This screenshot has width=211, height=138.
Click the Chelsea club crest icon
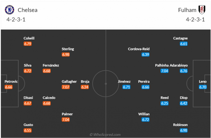click(x=9, y=10)
